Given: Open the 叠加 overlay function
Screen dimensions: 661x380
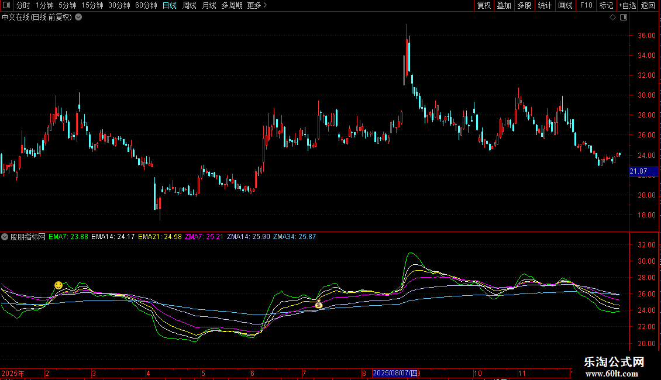Looking at the screenshot, I should (x=504, y=5).
